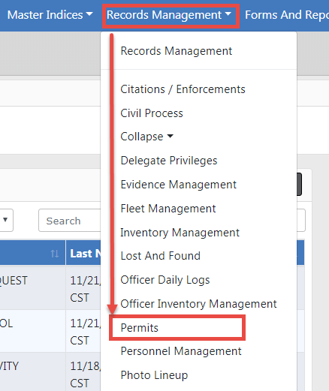Viewport: 329px width, 391px height.
Task: Select Photo Lineup from the menu
Action: [154, 375]
